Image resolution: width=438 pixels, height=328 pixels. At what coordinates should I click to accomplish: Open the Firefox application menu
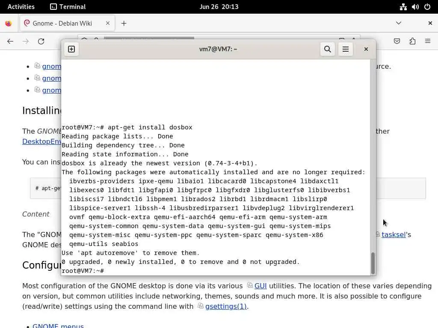pos(428,41)
